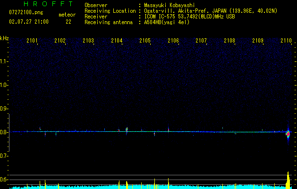Click the Observer field label
The height and width of the screenshot is (189, 297).
coord(96,5)
